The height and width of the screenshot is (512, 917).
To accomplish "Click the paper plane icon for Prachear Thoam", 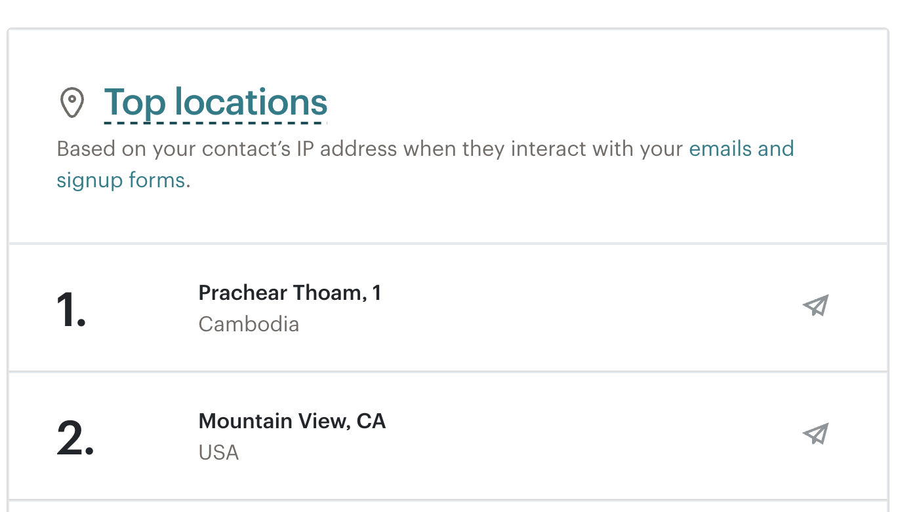I will point(815,306).
